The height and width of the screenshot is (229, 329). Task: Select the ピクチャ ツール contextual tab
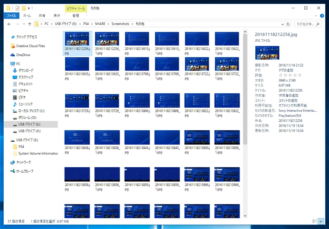point(76,9)
